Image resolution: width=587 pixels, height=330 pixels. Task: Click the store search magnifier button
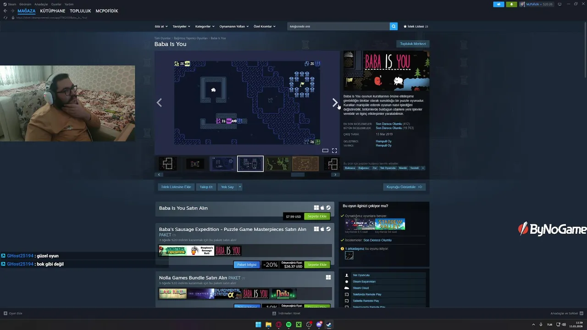pos(393,26)
